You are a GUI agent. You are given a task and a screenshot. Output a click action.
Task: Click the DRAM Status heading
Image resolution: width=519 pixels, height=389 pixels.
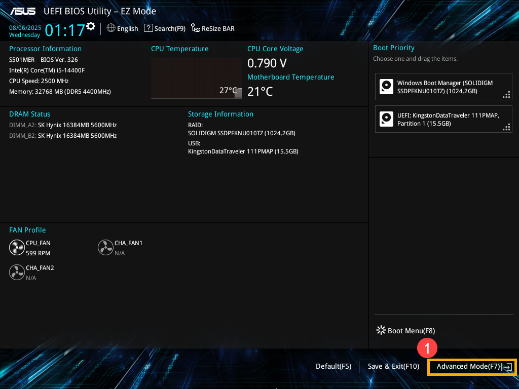[x=30, y=114]
